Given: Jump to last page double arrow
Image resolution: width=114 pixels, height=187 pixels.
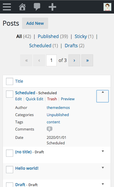Looking at the screenshot, I should click(x=87, y=60).
